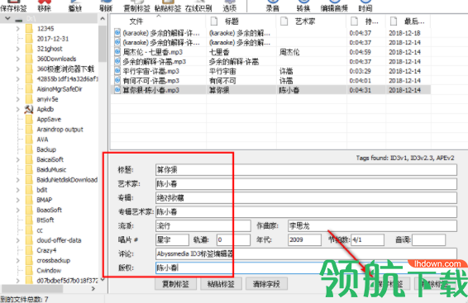Expand the BMAP folder
The image size is (468, 303).
tap(18, 200)
